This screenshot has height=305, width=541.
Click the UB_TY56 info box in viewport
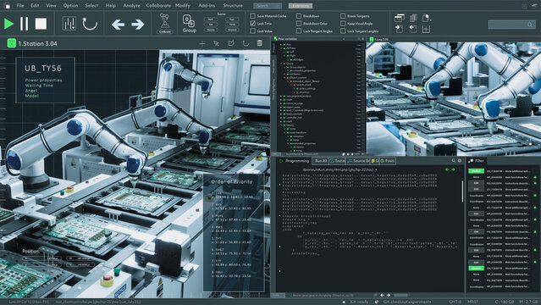click(x=45, y=80)
